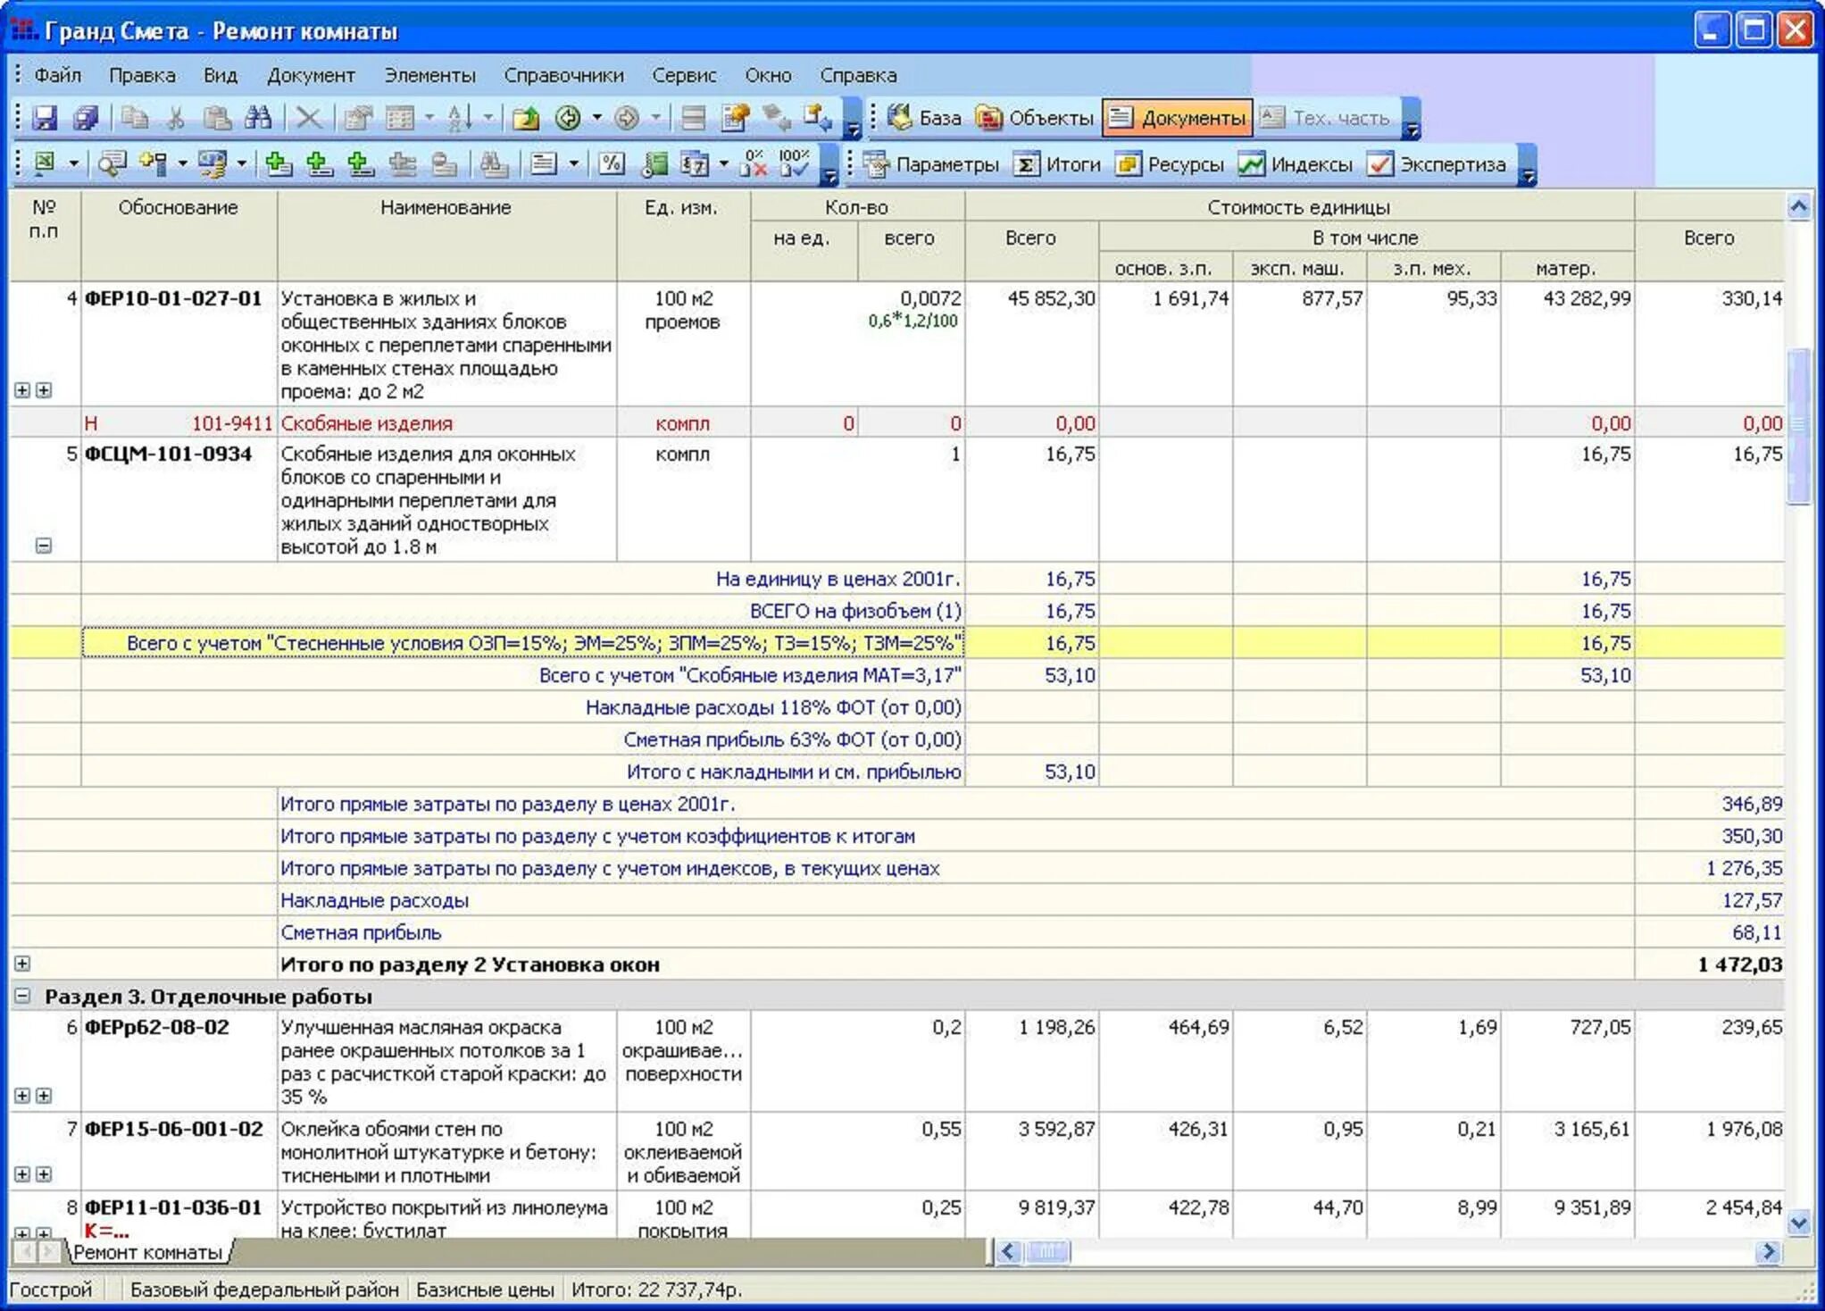The width and height of the screenshot is (1825, 1311).
Task: Click the first green plus add-position icon
Action: tap(279, 163)
